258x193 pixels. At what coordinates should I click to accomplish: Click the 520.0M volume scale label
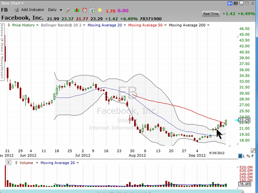coord(246,167)
